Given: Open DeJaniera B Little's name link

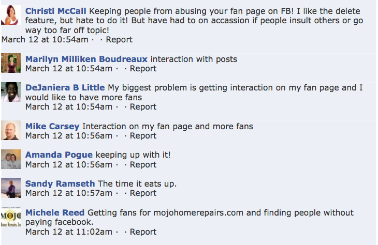Looking at the screenshot, I should coord(65,87).
